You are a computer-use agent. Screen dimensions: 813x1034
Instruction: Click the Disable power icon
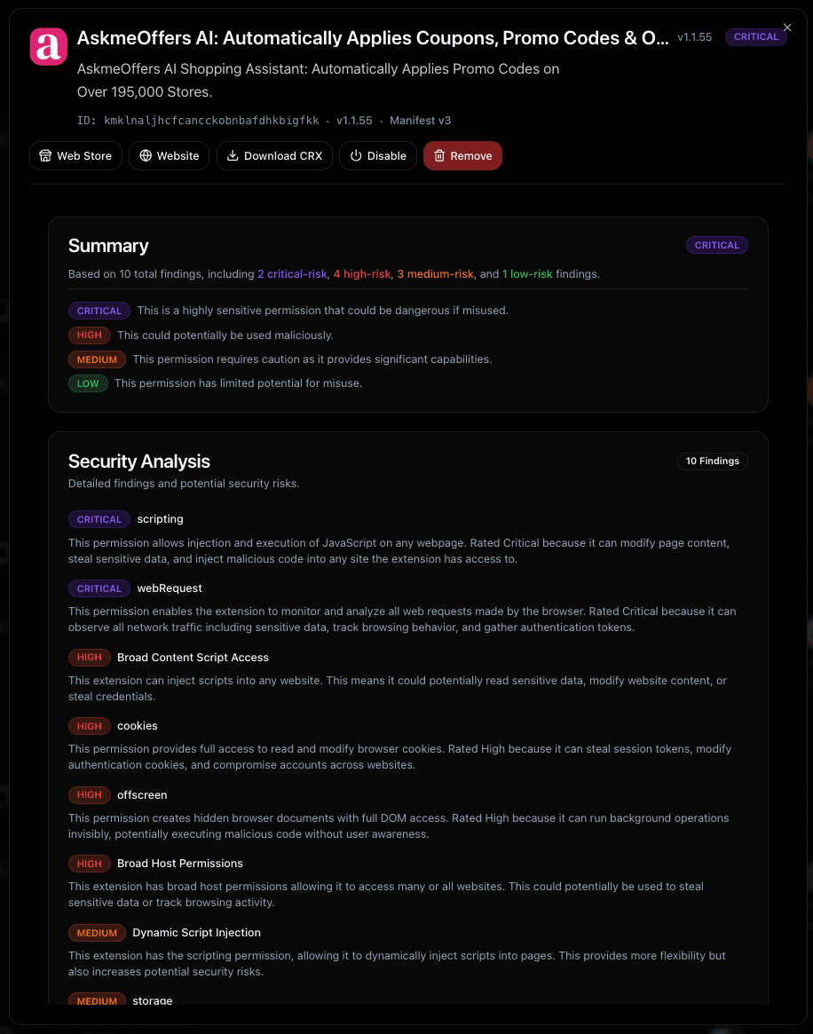(356, 156)
